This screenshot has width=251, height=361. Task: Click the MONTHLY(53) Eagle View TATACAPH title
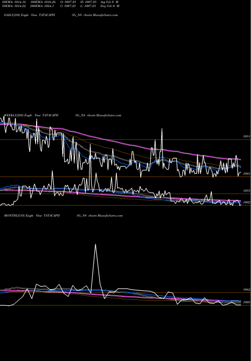pyautogui.click(x=32, y=216)
